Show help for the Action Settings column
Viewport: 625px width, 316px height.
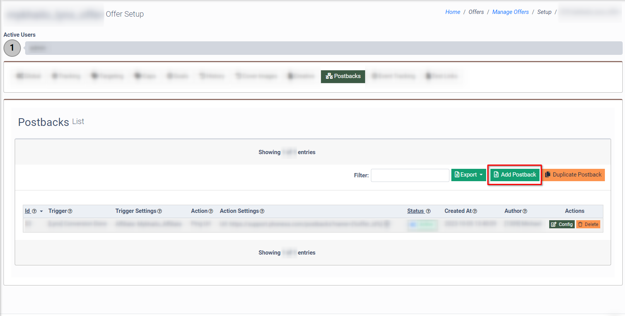[x=262, y=211]
